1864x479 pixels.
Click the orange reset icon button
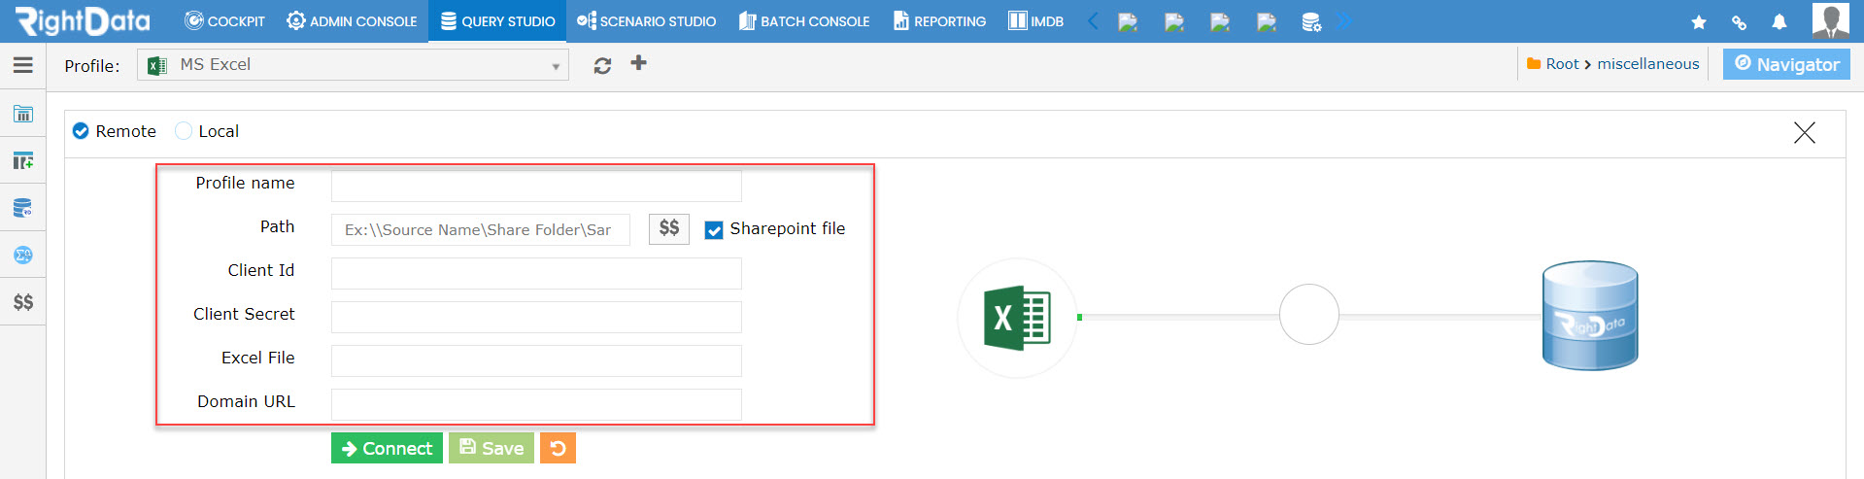coord(558,448)
